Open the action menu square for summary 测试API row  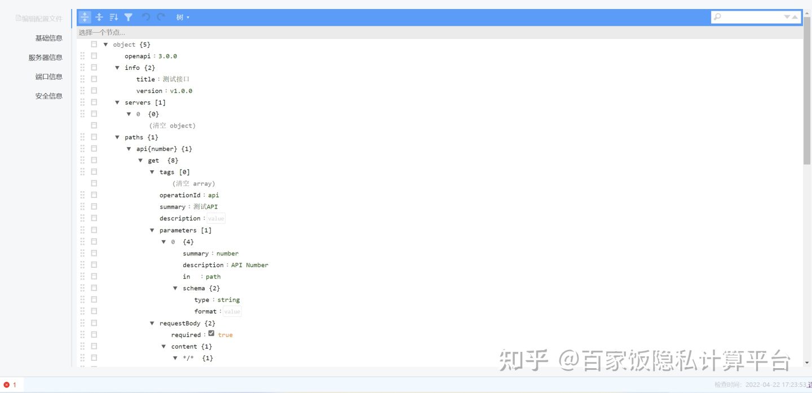[94, 206]
